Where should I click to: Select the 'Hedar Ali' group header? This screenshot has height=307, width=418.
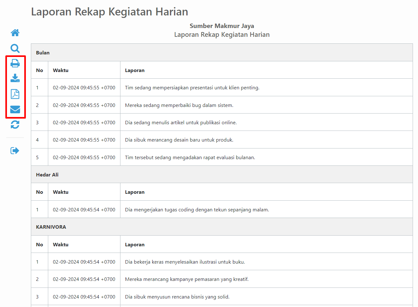point(222,175)
